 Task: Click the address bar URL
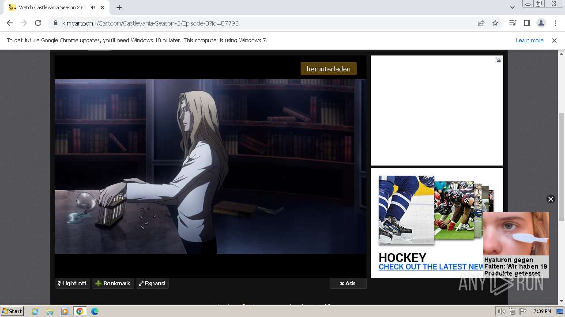tap(151, 23)
